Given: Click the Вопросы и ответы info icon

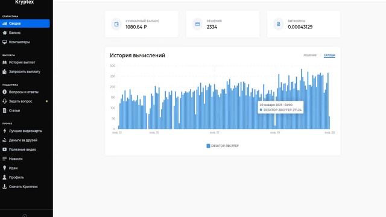Looking at the screenshot, I should pyautogui.click(x=4, y=92).
